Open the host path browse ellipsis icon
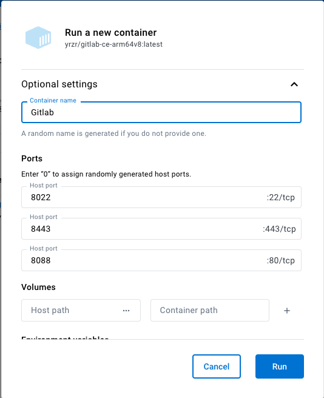The height and width of the screenshot is (398, 324). 126,311
